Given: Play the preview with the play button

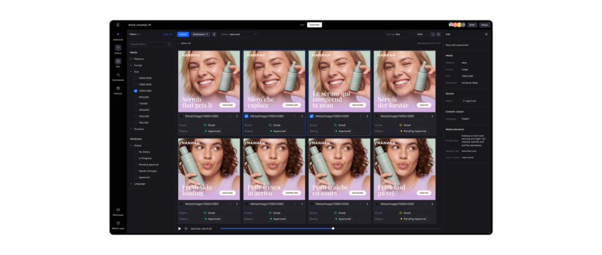Looking at the screenshot, I should (179, 229).
